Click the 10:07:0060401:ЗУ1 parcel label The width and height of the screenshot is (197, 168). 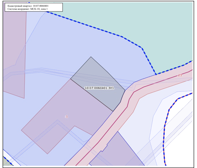coord(99,88)
